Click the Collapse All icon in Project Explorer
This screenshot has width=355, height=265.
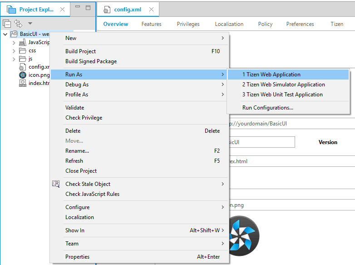7,23
